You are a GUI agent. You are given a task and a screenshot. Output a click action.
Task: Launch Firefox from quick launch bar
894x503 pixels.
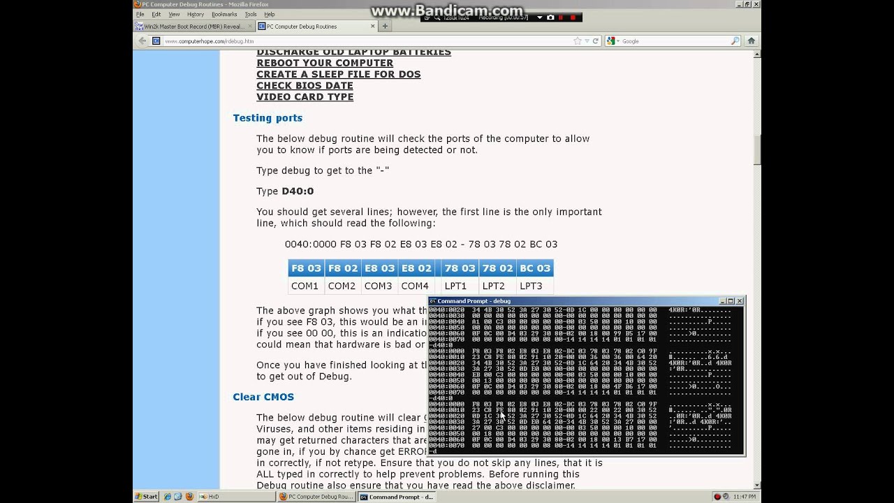click(188, 497)
